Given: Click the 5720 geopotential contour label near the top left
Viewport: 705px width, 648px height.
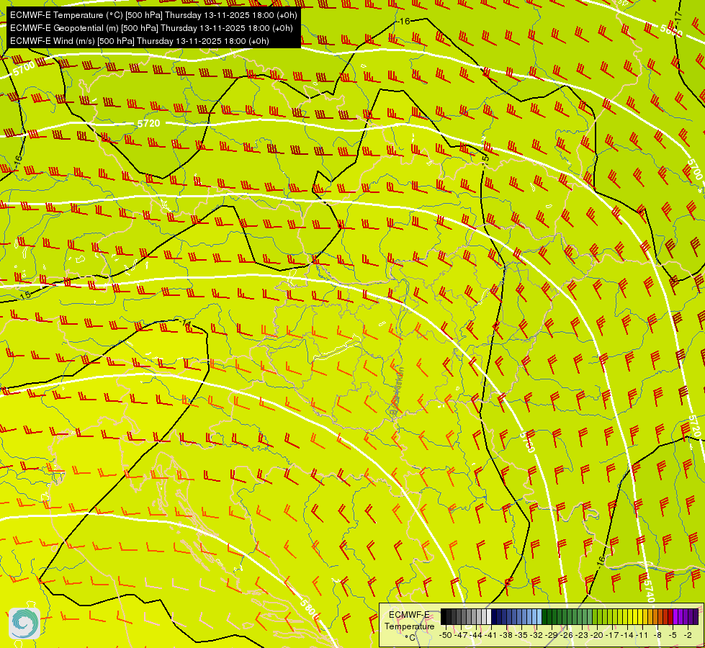Looking at the screenshot, I should click(148, 123).
